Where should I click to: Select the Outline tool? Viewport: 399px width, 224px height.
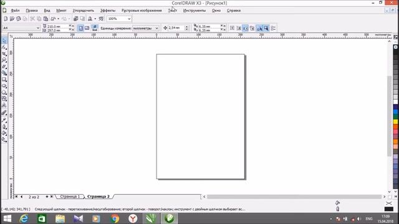click(4, 126)
